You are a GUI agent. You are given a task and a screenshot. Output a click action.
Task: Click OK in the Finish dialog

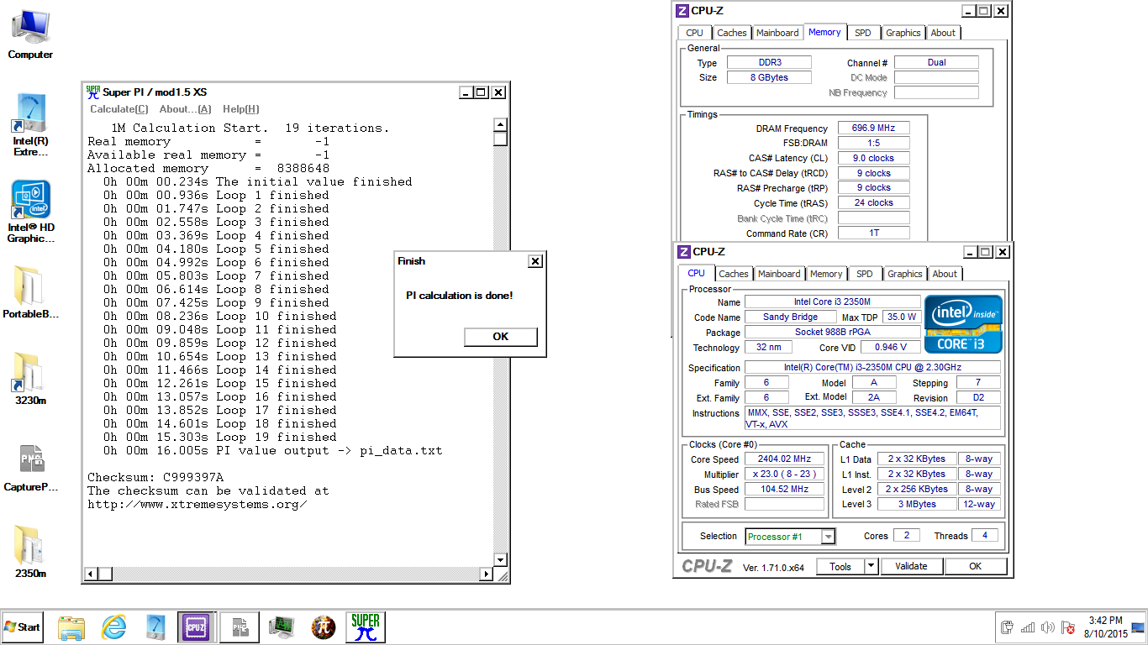[x=500, y=337]
